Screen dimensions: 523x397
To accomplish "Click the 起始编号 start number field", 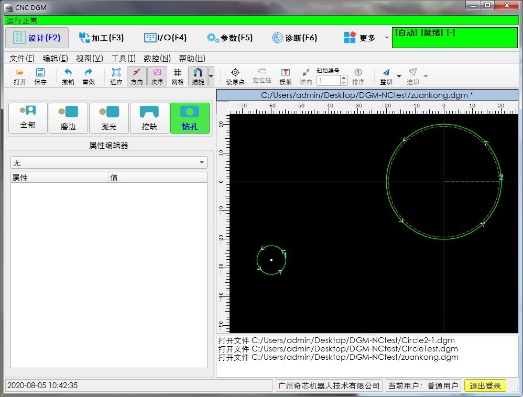I will click(x=329, y=81).
